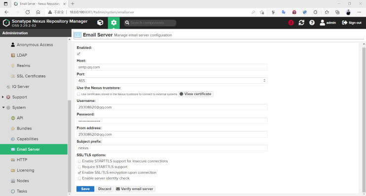Toggle Enable SSL/TLS encryption upon connection
366x196 pixels.
point(79,173)
